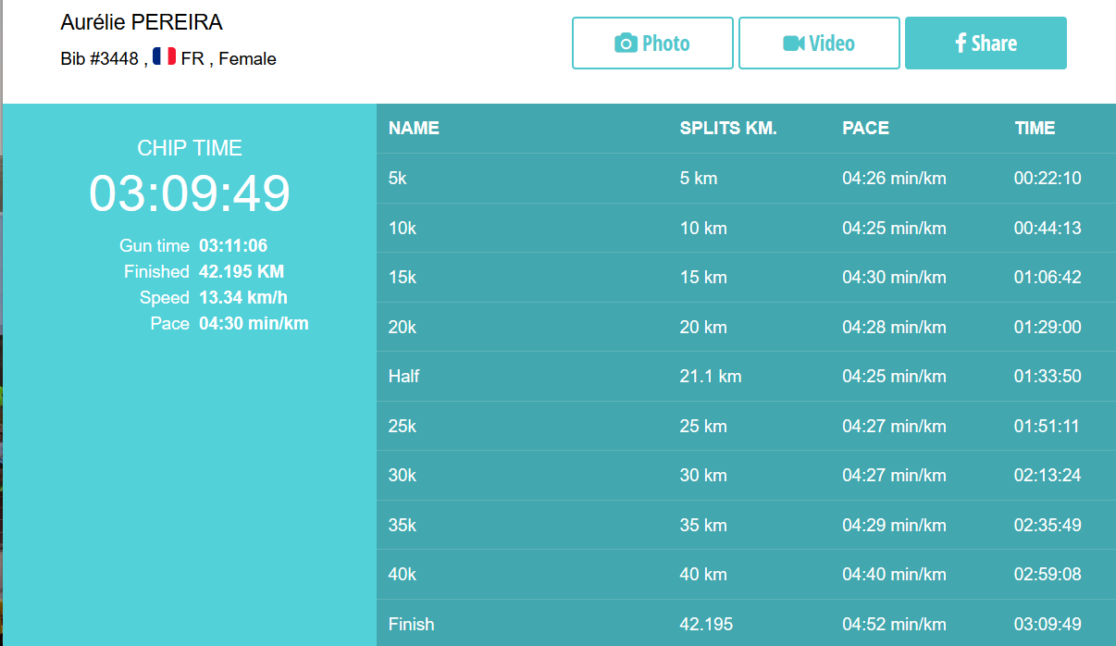
Task: Click the 21.1 km split distance
Action: click(x=711, y=377)
